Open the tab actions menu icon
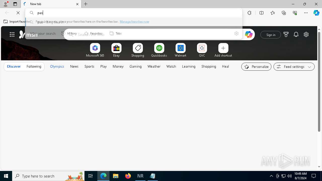Image resolution: width=322 pixels, height=181 pixels. pos(15,4)
